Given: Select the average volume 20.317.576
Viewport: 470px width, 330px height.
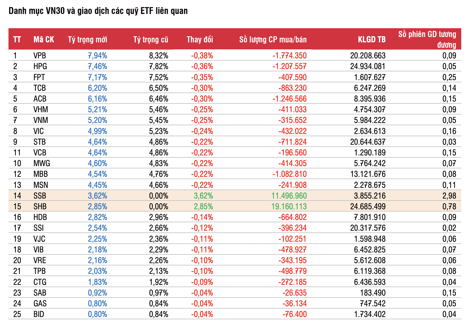Looking at the screenshot, I should click(x=368, y=228).
